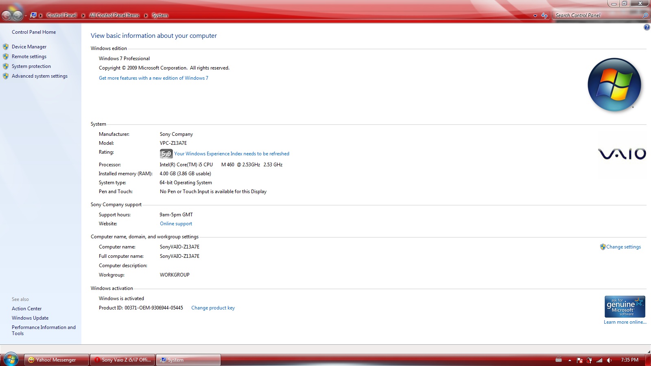
Task: Click keyboard input icon in system tray
Action: (559, 360)
